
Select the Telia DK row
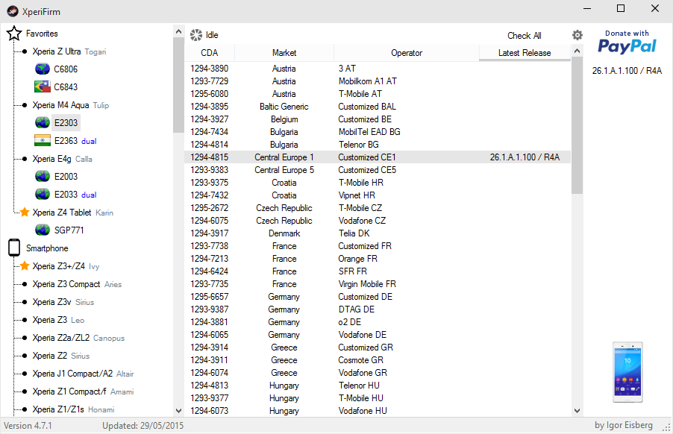tap(378, 233)
